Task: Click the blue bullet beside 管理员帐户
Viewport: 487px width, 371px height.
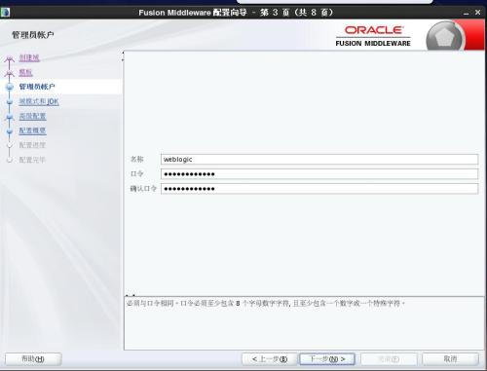Action: pos(10,87)
